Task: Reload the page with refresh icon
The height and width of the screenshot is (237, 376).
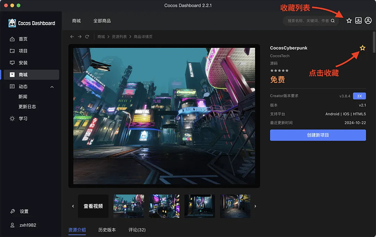Action: point(87,37)
